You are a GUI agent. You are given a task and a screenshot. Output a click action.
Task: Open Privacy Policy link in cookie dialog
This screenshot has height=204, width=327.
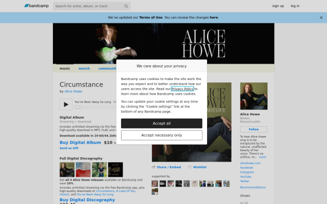coord(183,89)
